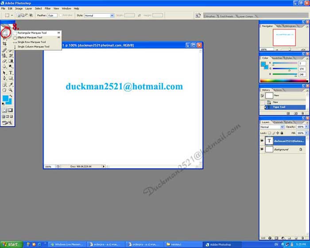Choose Add to selection mode in options bar

tap(23, 15)
